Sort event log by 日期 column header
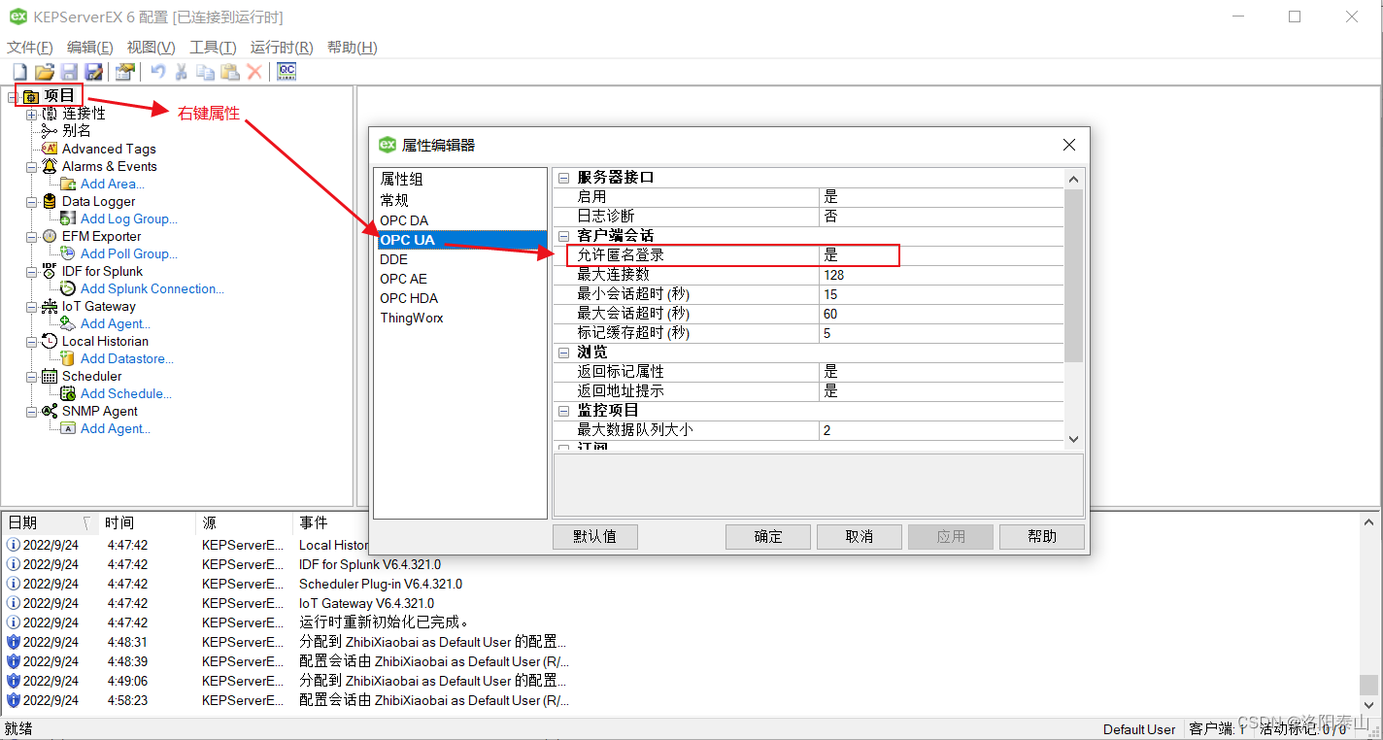 [x=51, y=523]
